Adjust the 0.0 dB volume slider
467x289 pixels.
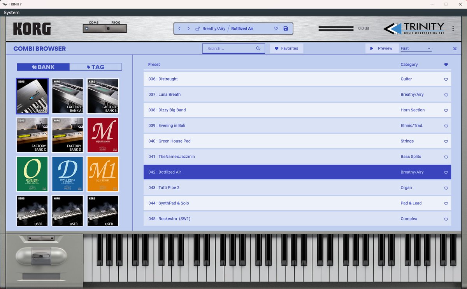[337, 28]
